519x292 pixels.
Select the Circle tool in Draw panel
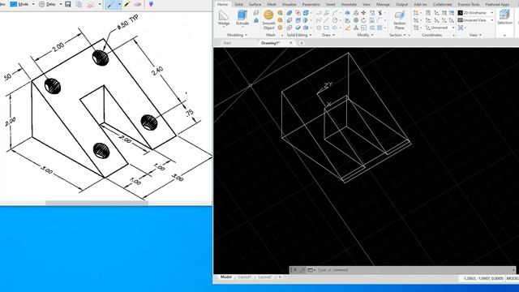335,20
